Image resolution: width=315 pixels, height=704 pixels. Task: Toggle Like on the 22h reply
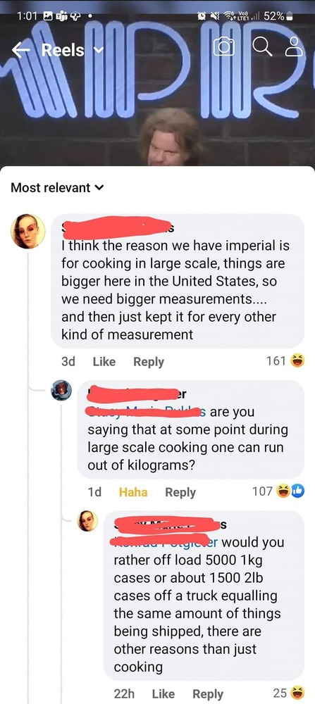click(163, 693)
